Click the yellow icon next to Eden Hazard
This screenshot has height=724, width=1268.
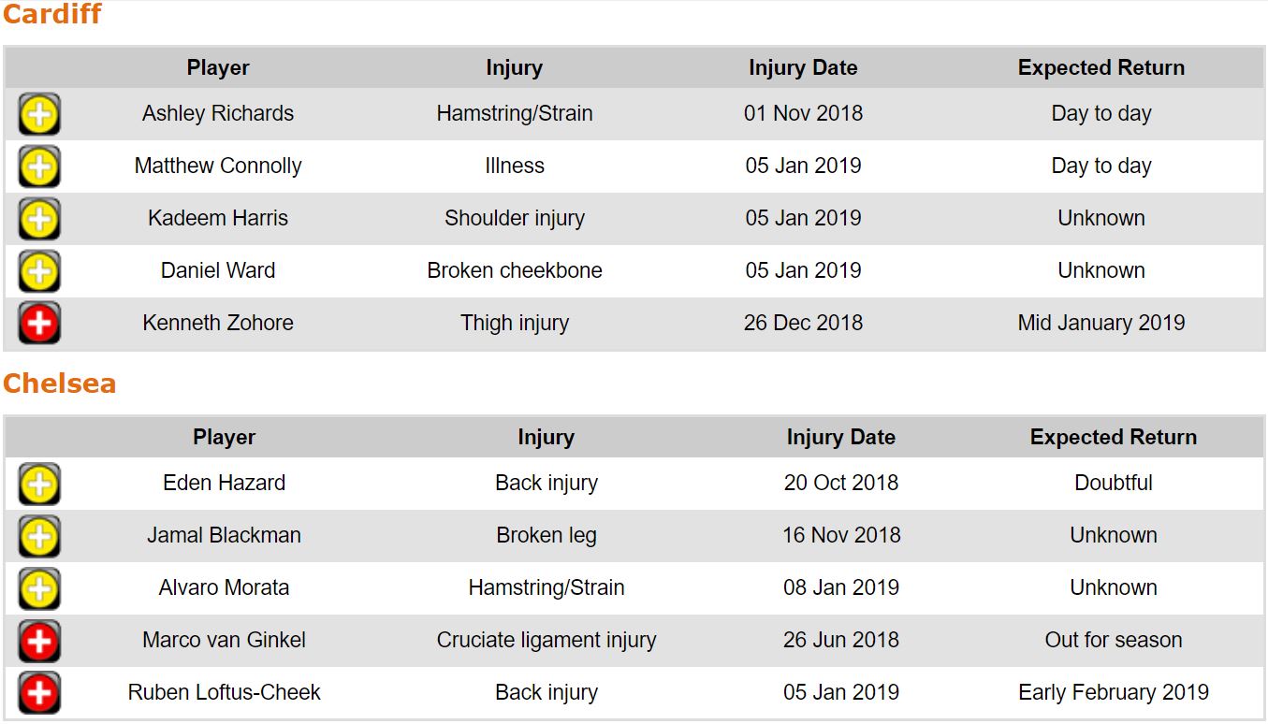pyautogui.click(x=39, y=484)
